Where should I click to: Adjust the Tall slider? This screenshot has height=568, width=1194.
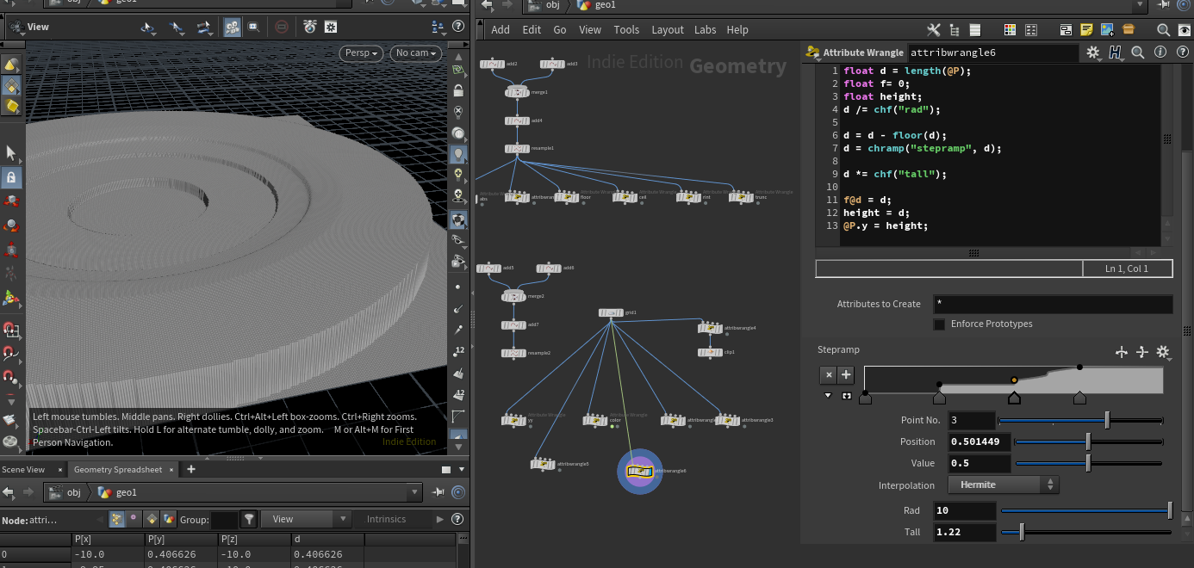click(1085, 533)
